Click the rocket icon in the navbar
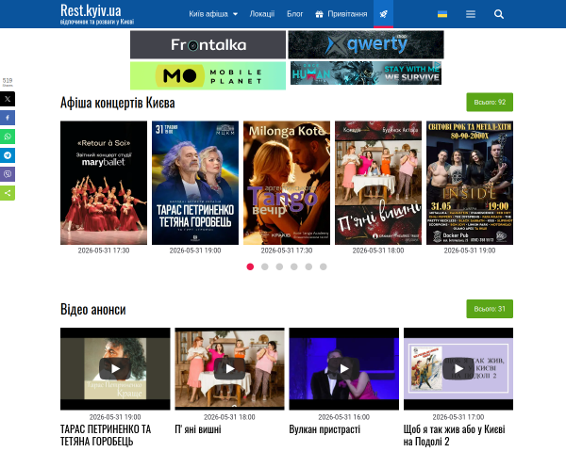Viewport: 566px width, 452px height. click(383, 14)
